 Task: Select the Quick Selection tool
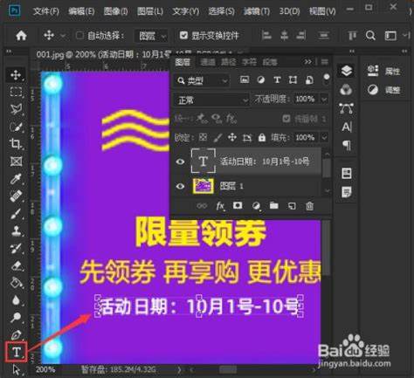click(16, 127)
